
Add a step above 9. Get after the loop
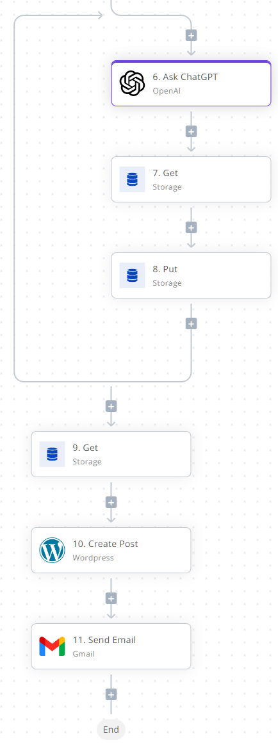tap(111, 406)
